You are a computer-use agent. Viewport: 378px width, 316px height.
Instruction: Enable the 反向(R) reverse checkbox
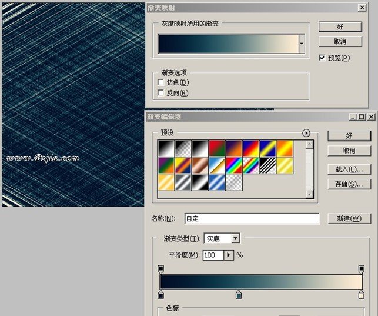coord(160,92)
